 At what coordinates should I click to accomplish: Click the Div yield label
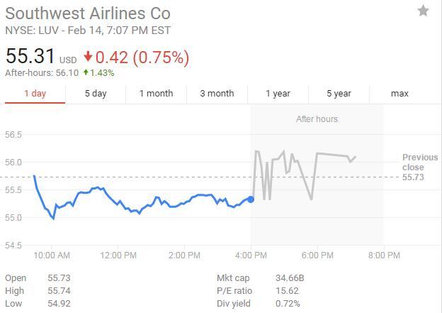point(235,304)
